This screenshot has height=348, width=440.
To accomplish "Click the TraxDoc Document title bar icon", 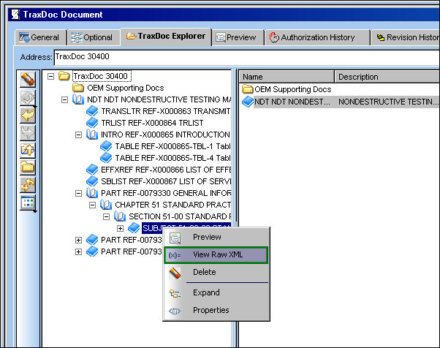I will (15, 14).
